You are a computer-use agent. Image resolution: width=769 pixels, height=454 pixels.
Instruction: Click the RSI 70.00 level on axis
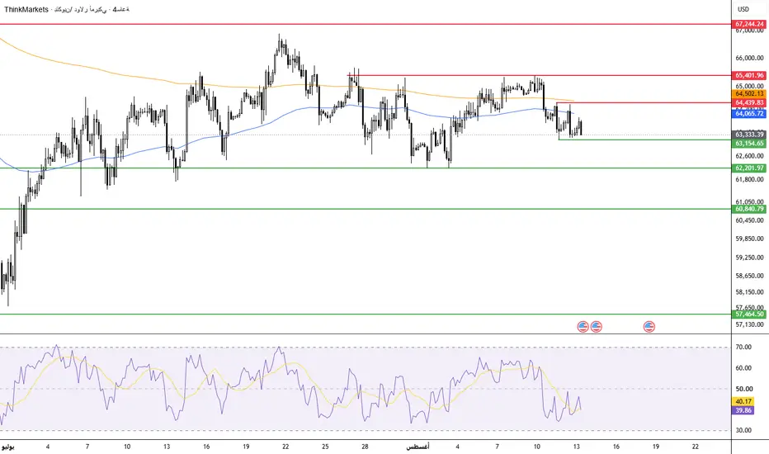pyautogui.click(x=743, y=347)
